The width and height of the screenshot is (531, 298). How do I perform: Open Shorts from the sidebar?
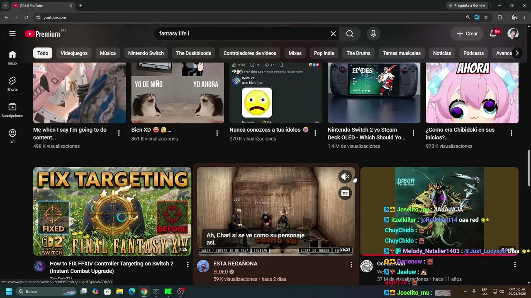coord(12,84)
